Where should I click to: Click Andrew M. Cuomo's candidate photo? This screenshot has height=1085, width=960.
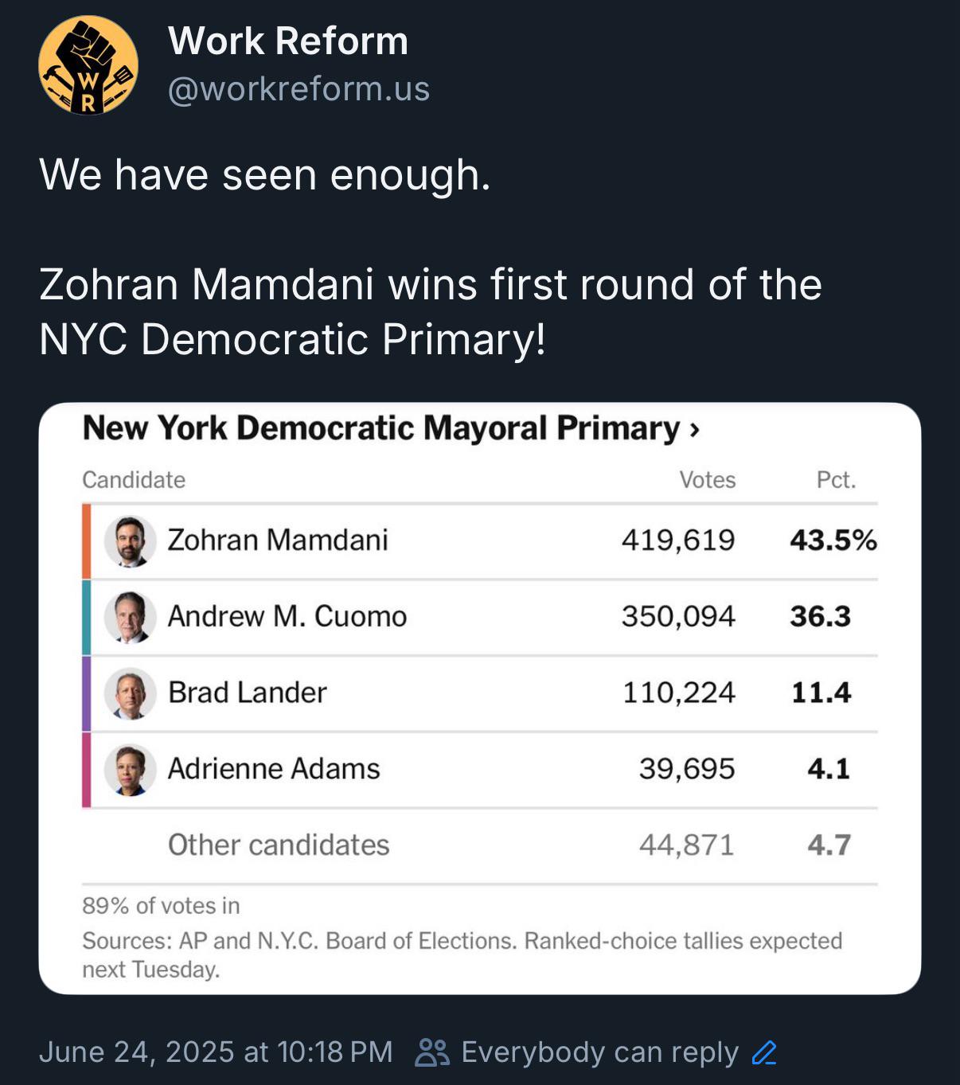[x=130, y=617]
